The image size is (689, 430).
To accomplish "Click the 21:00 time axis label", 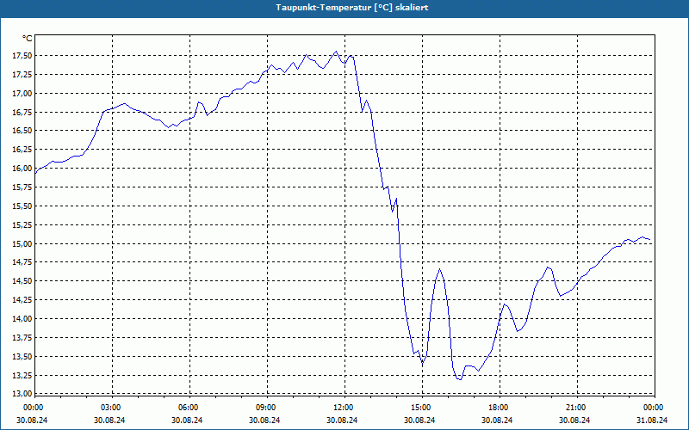I will click(x=575, y=408).
